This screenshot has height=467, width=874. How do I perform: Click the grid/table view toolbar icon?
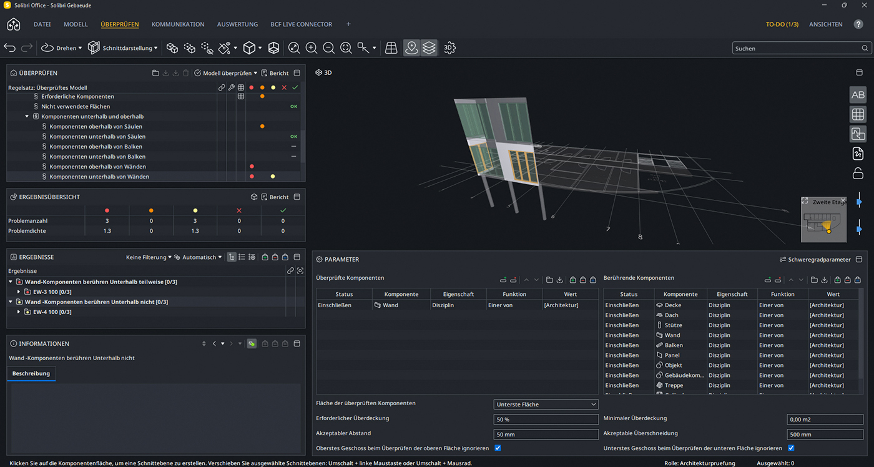pyautogui.click(x=391, y=47)
